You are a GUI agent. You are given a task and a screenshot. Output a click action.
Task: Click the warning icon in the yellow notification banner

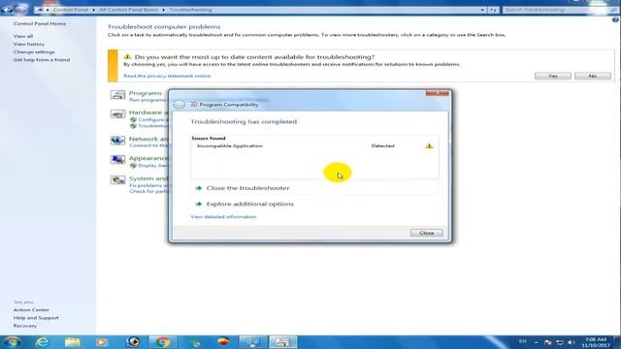[x=127, y=56]
